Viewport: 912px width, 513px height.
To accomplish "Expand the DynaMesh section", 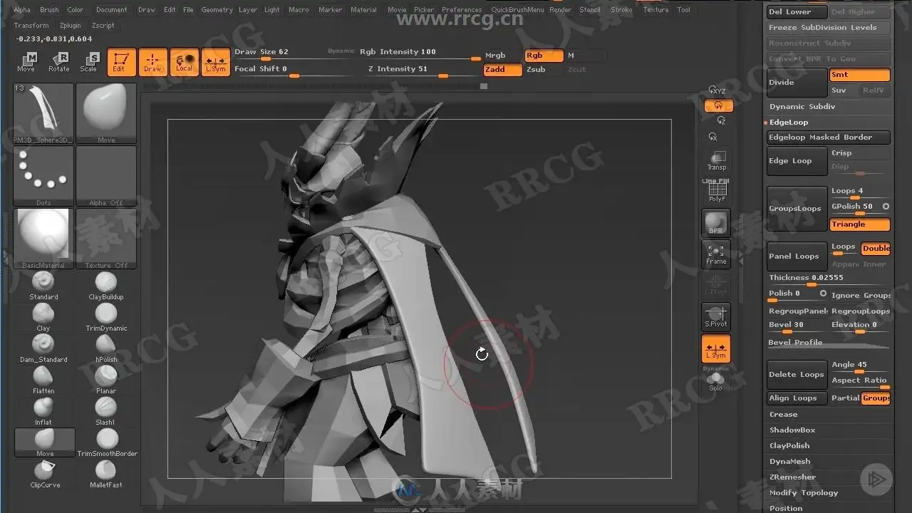I will pos(790,462).
